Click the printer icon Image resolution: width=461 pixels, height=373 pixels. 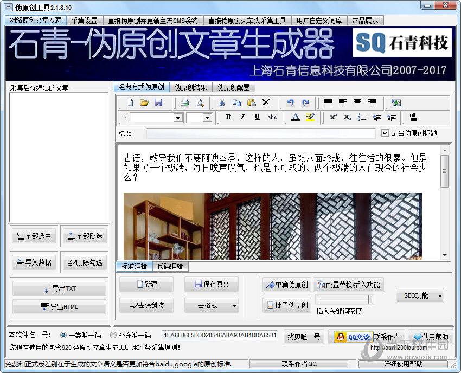[x=184, y=102]
